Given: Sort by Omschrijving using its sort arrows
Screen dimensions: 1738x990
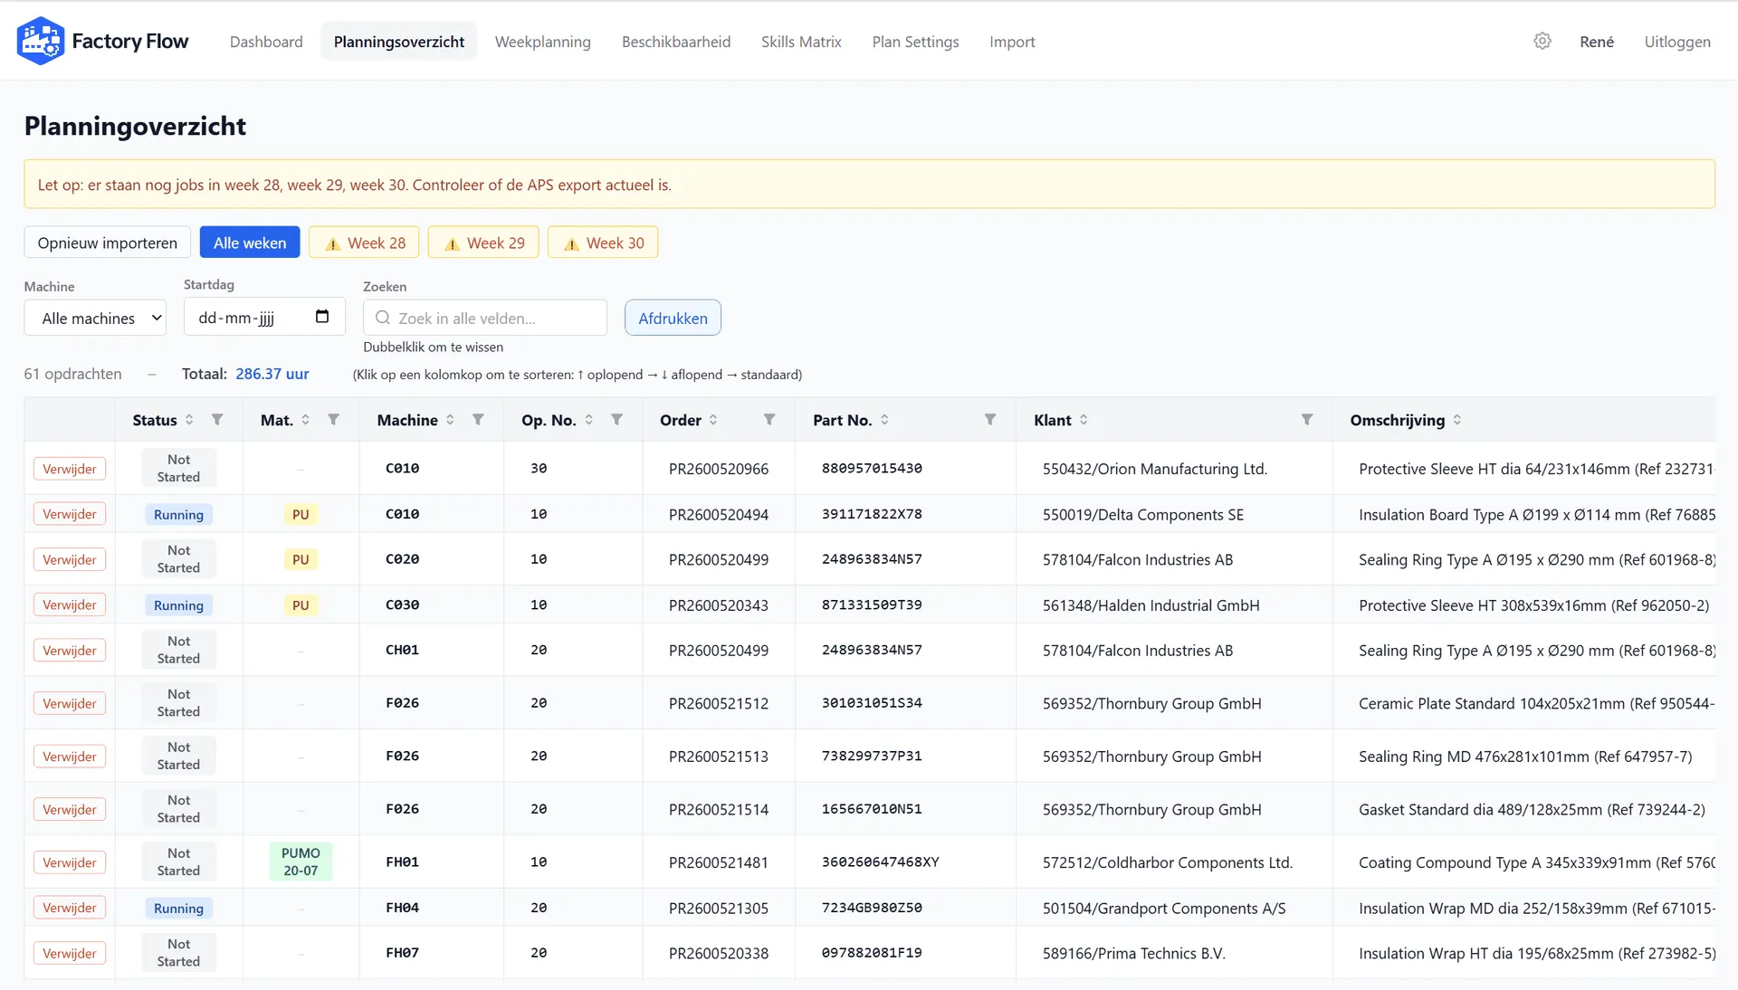Looking at the screenshot, I should click(x=1457, y=419).
